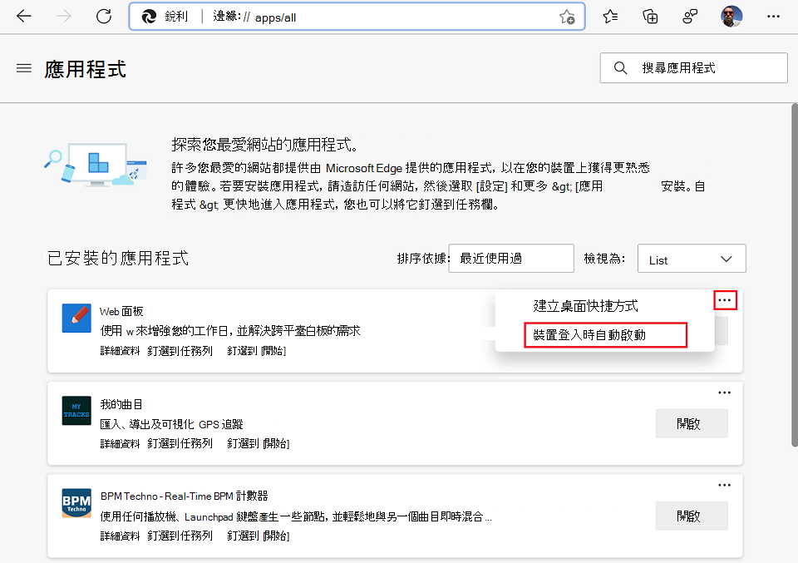Click the magnifier icon in the app search box
The height and width of the screenshot is (563, 798).
pos(620,67)
